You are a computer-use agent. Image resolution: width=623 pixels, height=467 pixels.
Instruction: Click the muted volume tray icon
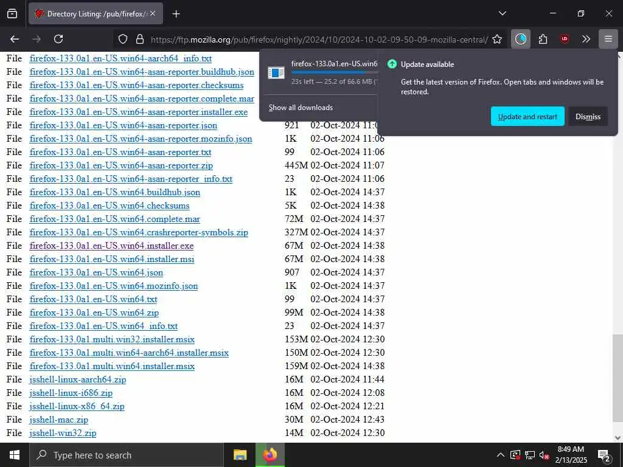pos(544,455)
